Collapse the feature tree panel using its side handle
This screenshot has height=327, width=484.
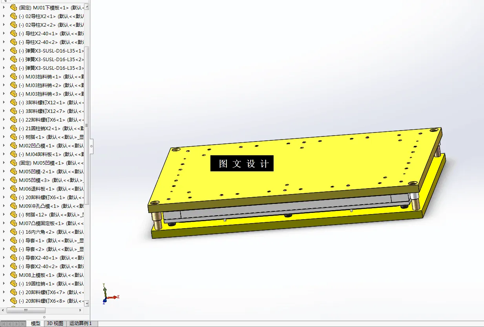[91, 146]
